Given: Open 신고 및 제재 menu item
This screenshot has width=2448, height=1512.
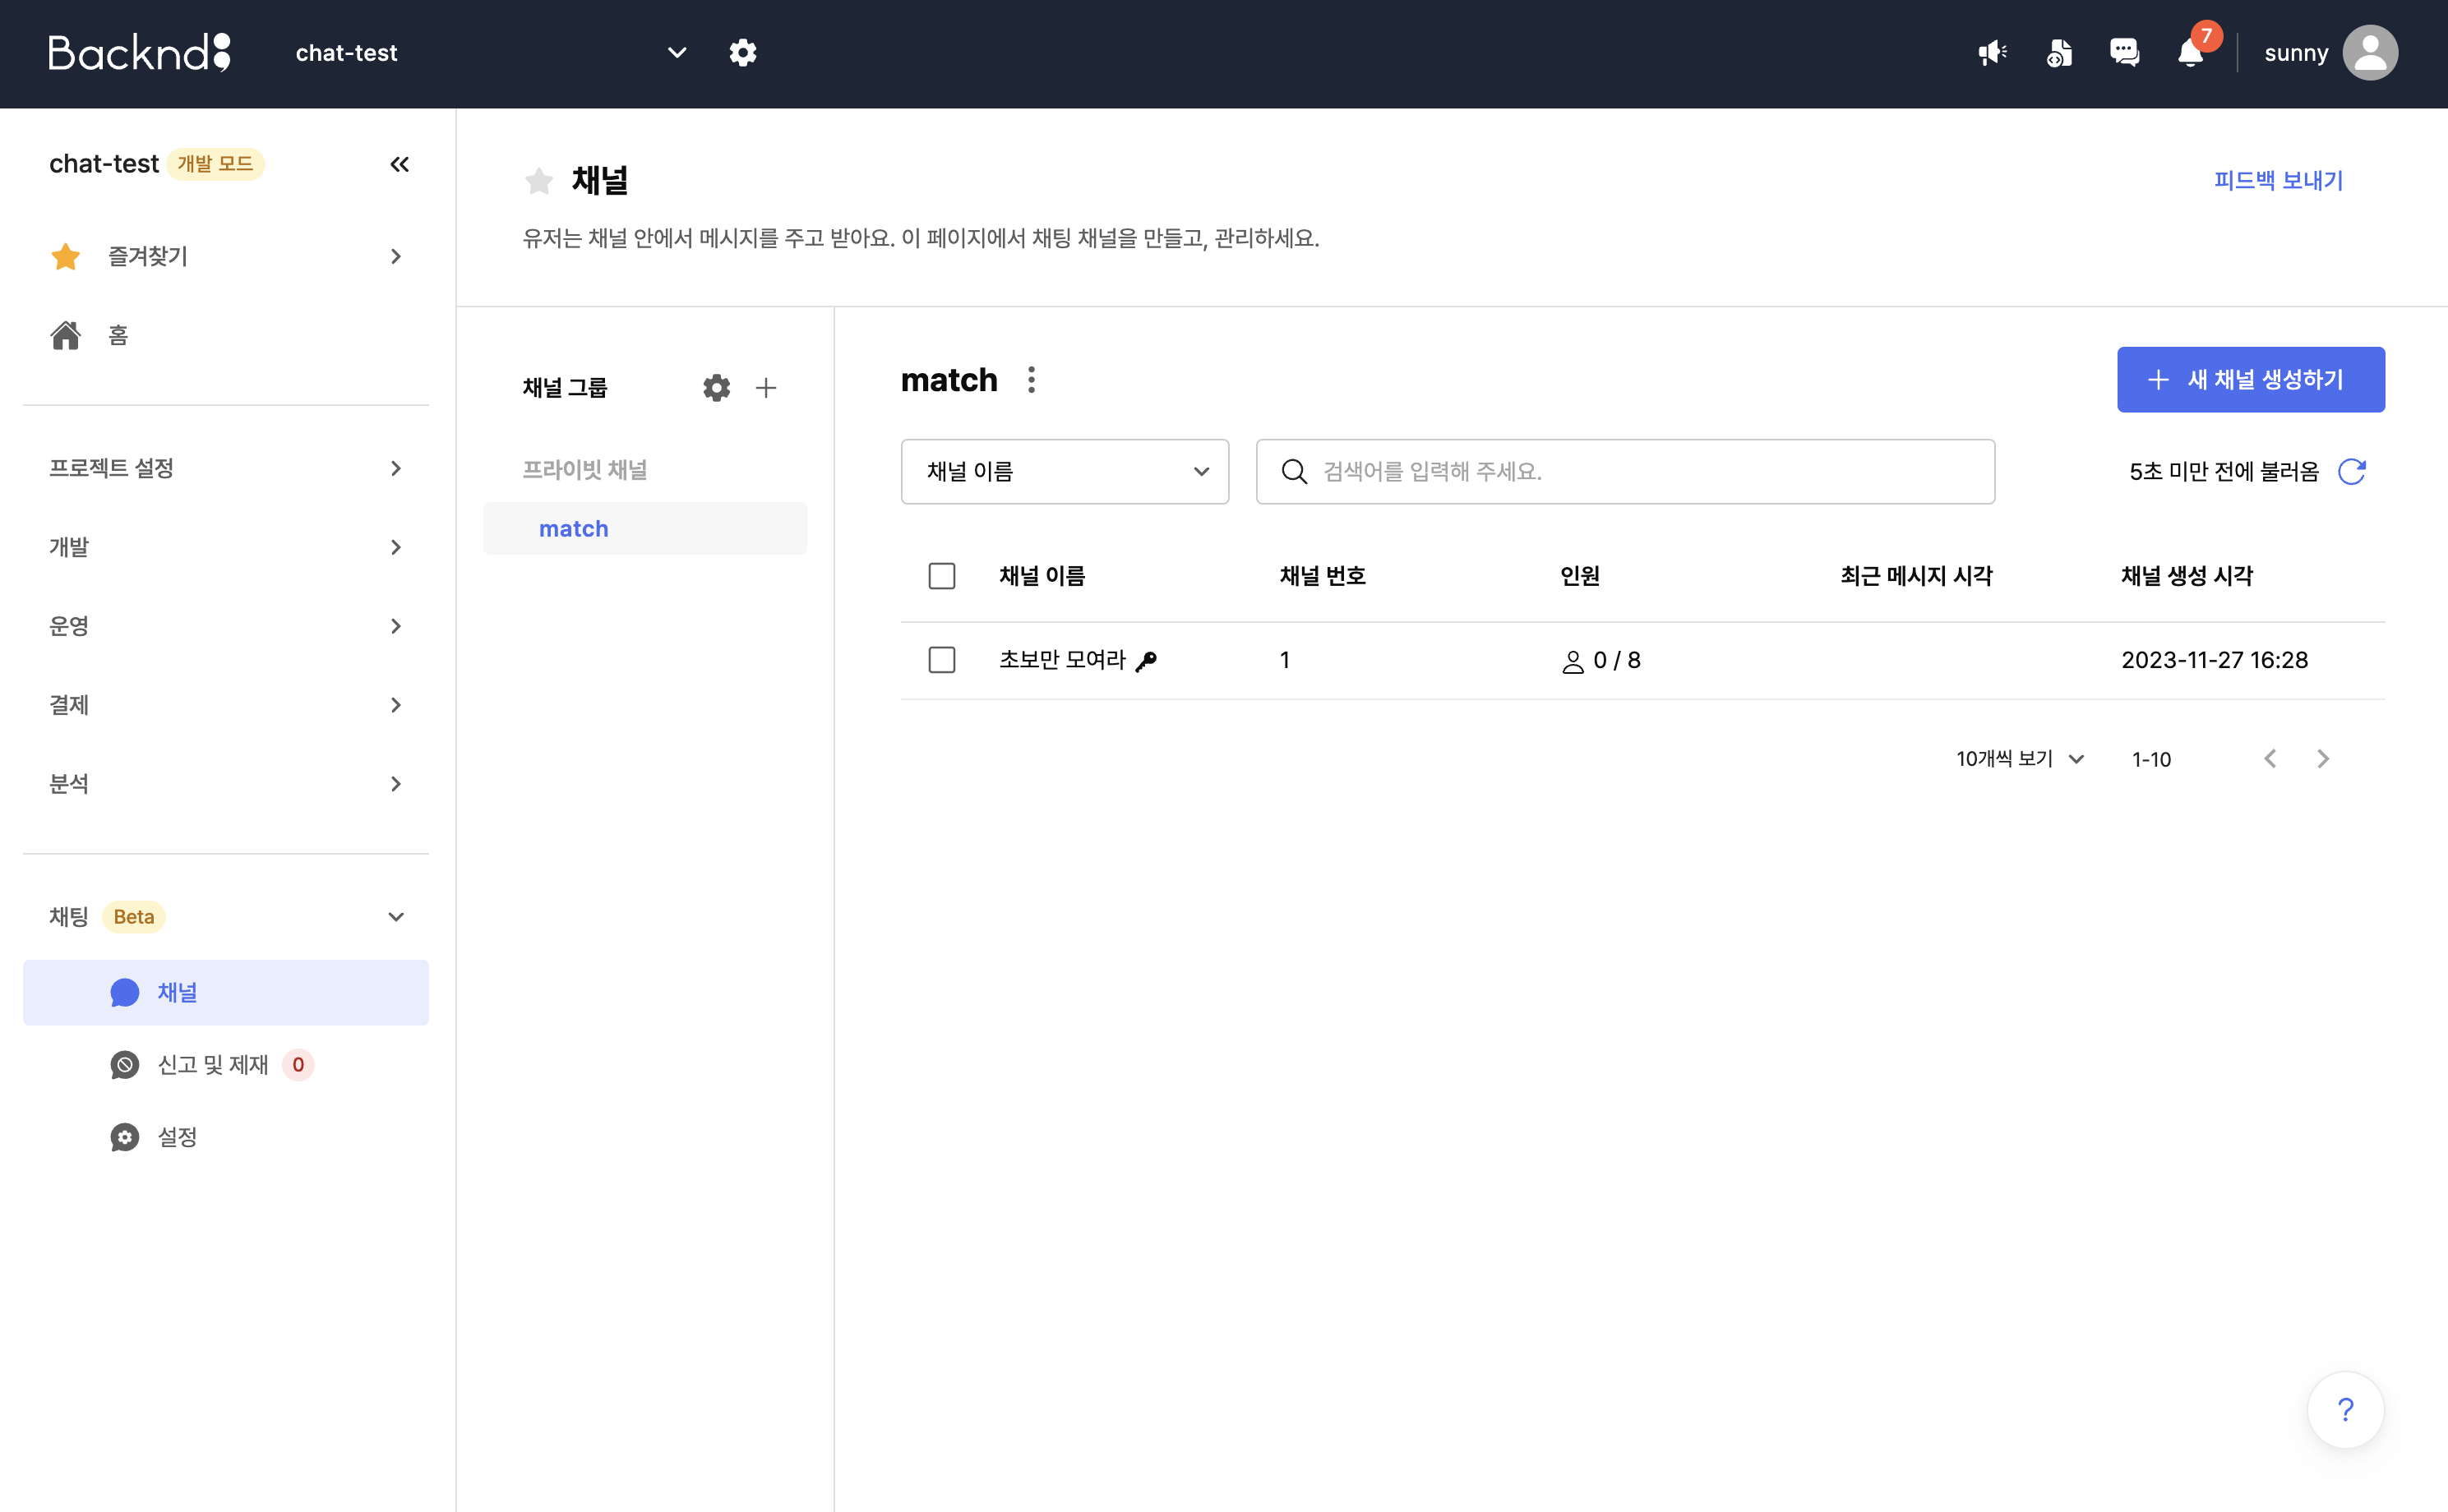Looking at the screenshot, I should click(x=226, y=1065).
